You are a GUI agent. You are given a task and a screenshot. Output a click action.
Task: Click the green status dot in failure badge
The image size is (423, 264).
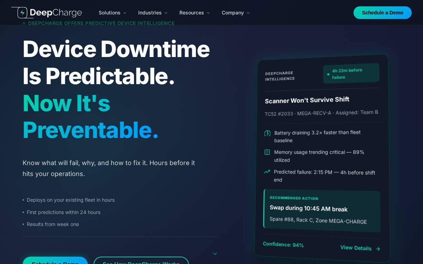pos(328,74)
